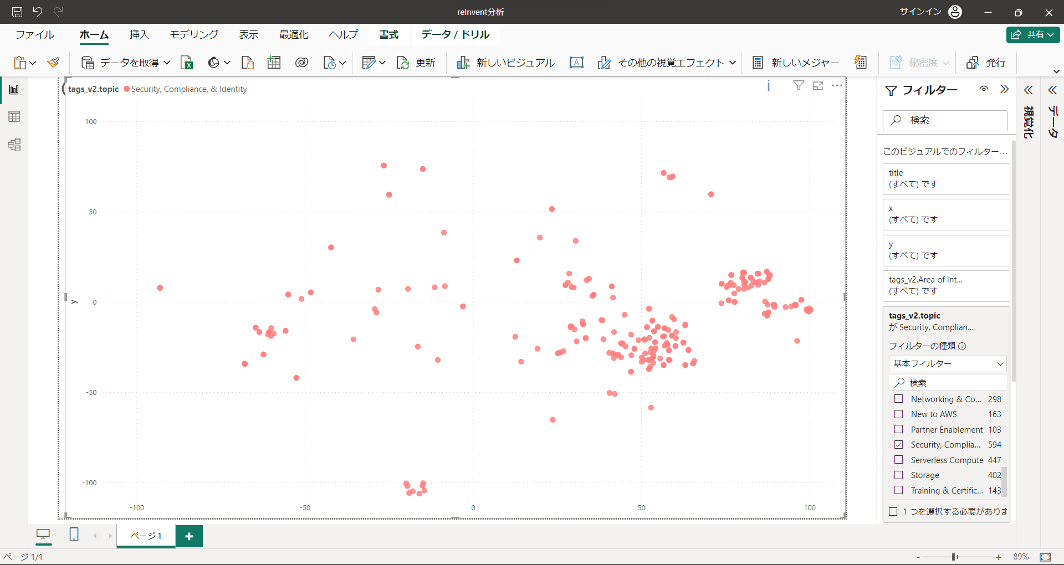Screen dimensions: 1064x565
Task: Click the focus mode icon on the visual
Action: [x=818, y=86]
